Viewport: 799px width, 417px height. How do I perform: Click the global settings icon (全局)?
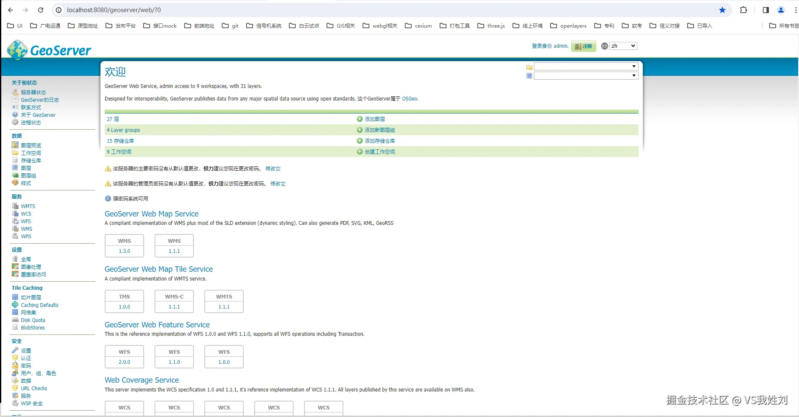pyautogui.click(x=15, y=259)
